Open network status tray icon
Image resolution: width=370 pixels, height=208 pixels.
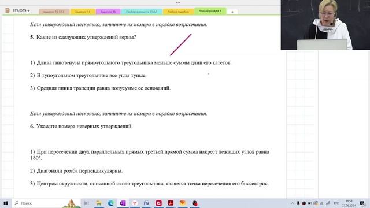pyautogui.click(x=321, y=203)
